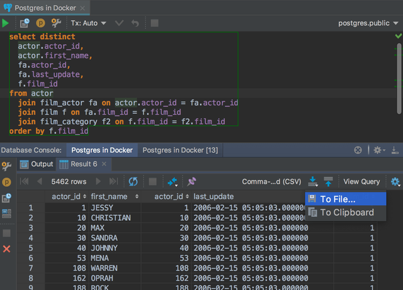Open the Tx: Auto transaction mode dropdown
Viewport: 403px width, 290px height.
click(x=88, y=23)
